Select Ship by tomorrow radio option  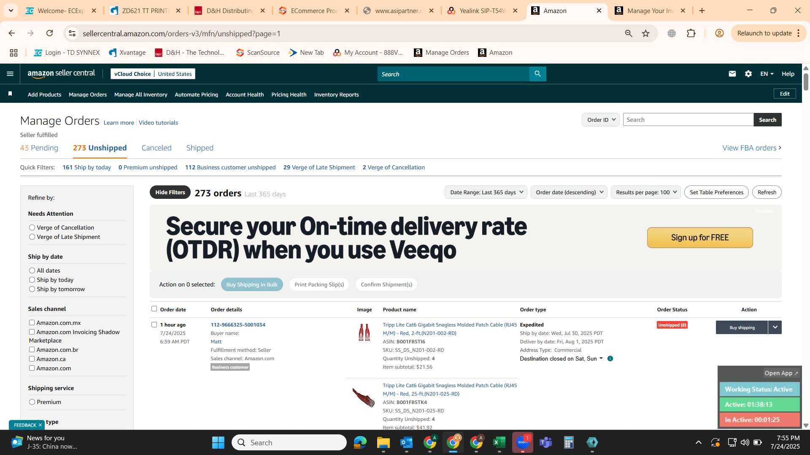click(x=32, y=289)
